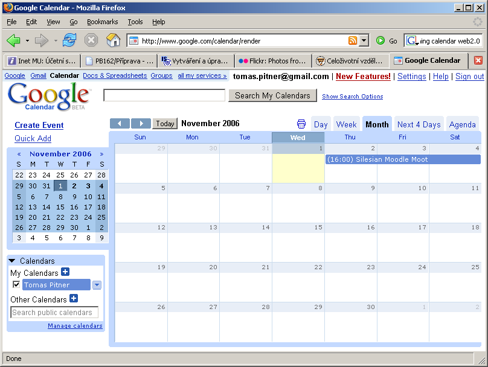
Task: Click the Tomas Pitner blue calendar label
Action: tap(56, 284)
